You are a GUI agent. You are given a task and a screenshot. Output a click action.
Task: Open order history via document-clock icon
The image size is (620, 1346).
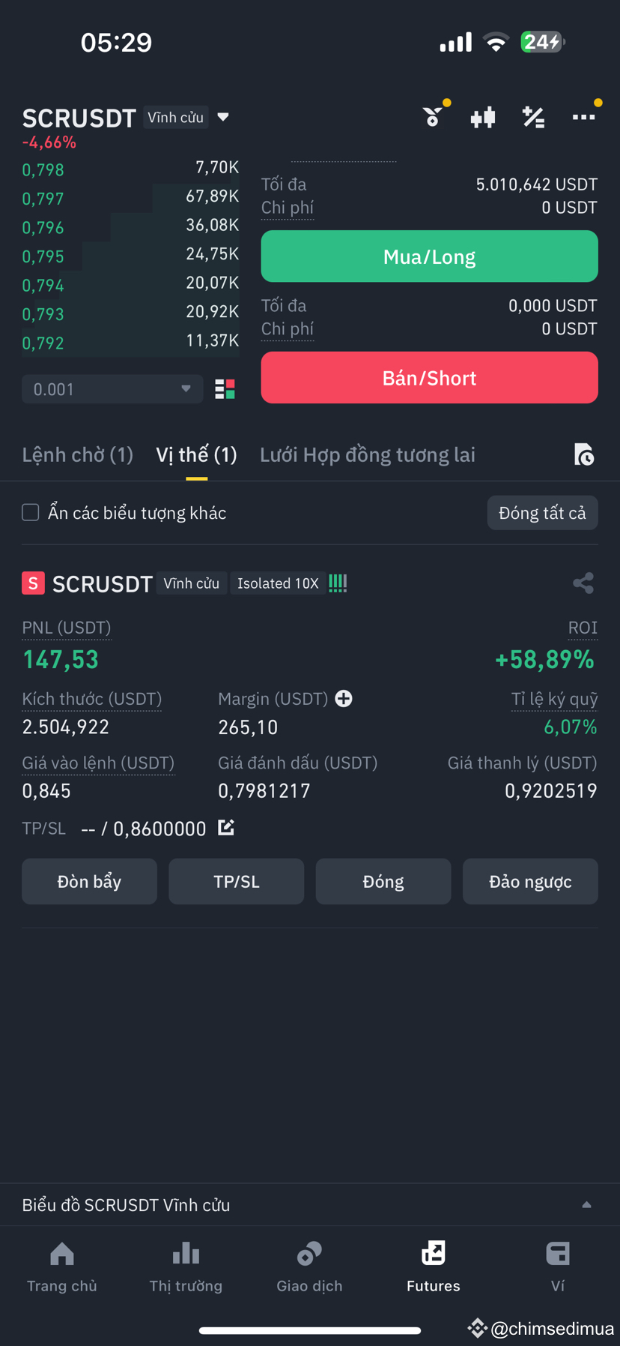586,454
